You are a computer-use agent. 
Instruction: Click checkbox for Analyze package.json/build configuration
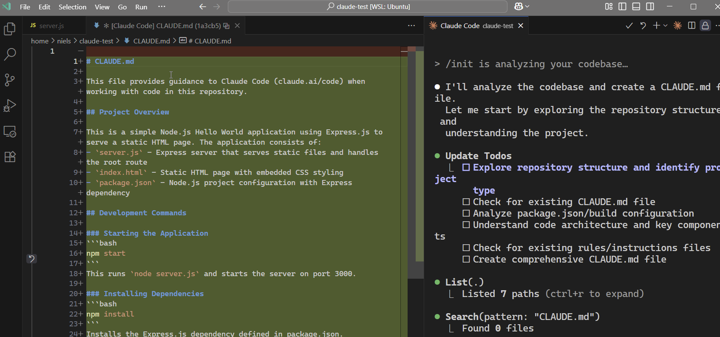466,213
